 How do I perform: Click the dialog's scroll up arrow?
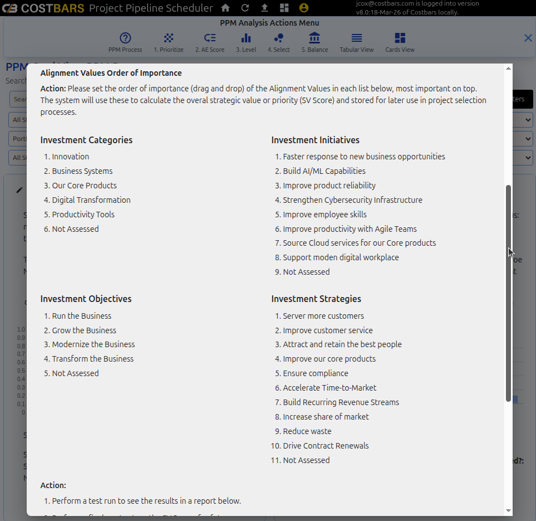click(x=508, y=68)
